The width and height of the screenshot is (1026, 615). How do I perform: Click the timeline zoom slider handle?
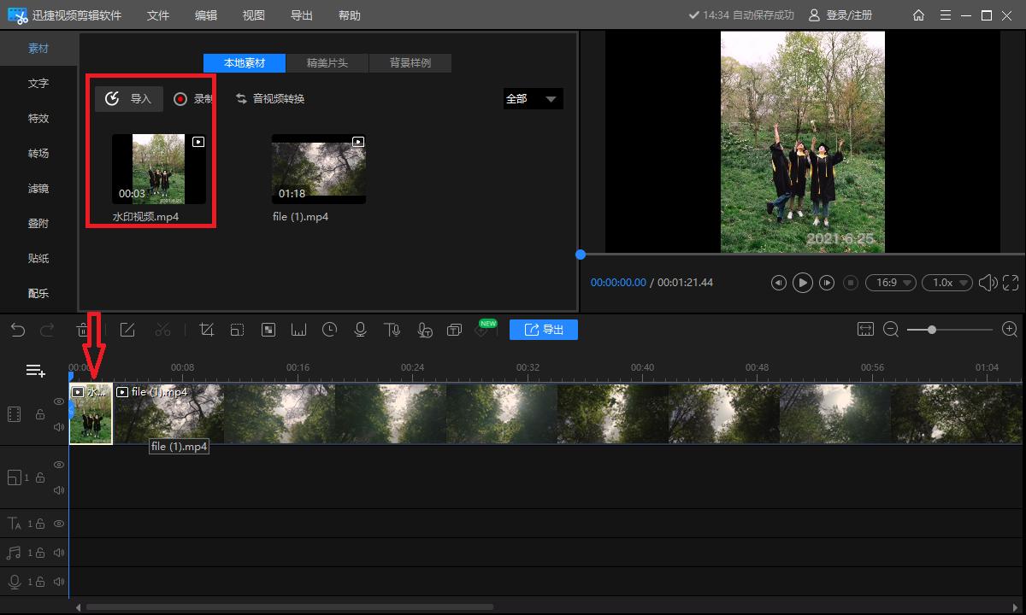click(931, 330)
